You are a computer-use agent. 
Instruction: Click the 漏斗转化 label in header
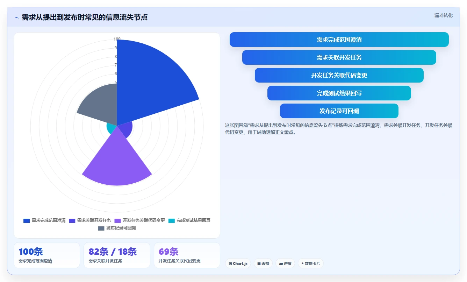coord(443,15)
